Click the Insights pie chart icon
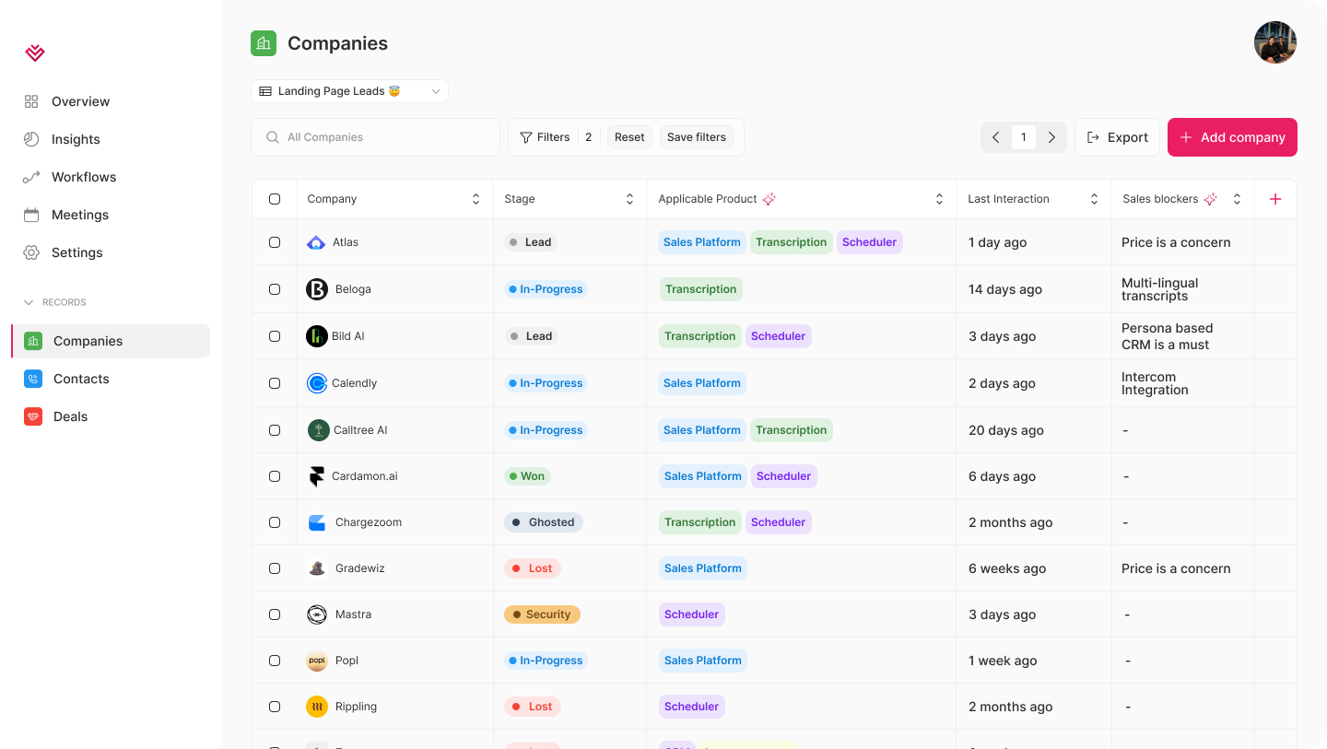 31,139
